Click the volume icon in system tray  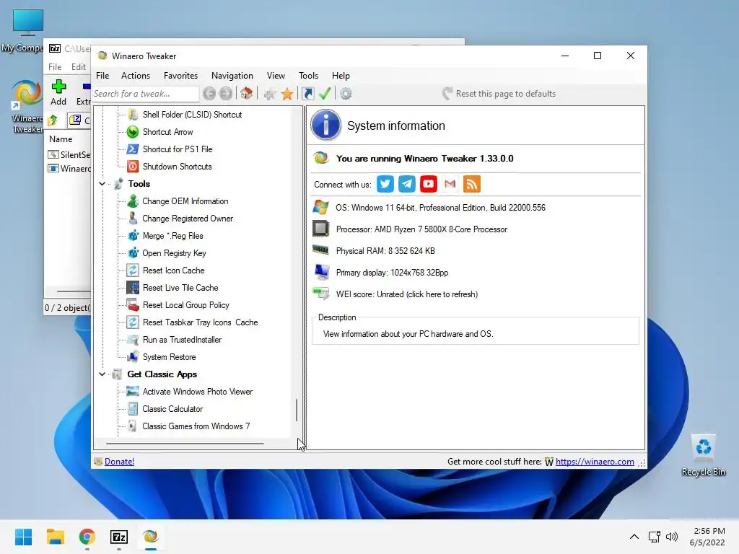[x=672, y=537]
